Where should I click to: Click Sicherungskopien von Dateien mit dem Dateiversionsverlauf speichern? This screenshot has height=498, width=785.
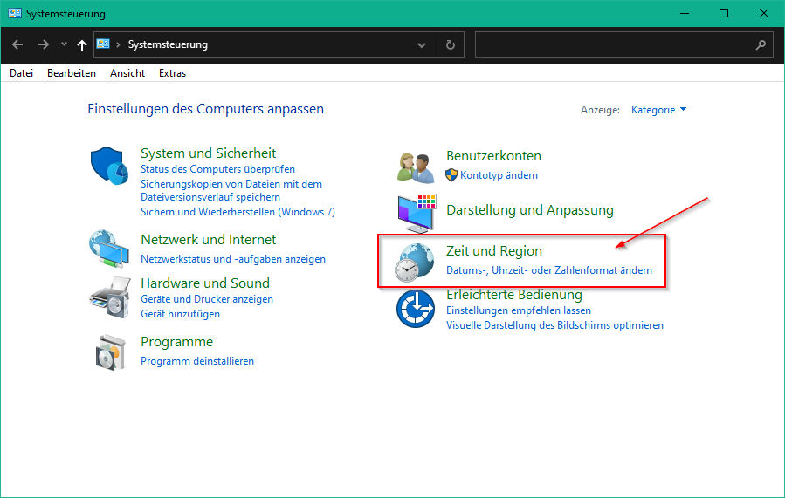click(231, 190)
